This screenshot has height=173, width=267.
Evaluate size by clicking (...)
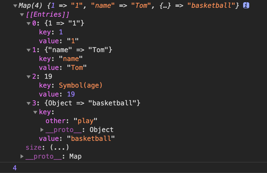pyautogui.click(x=59, y=147)
